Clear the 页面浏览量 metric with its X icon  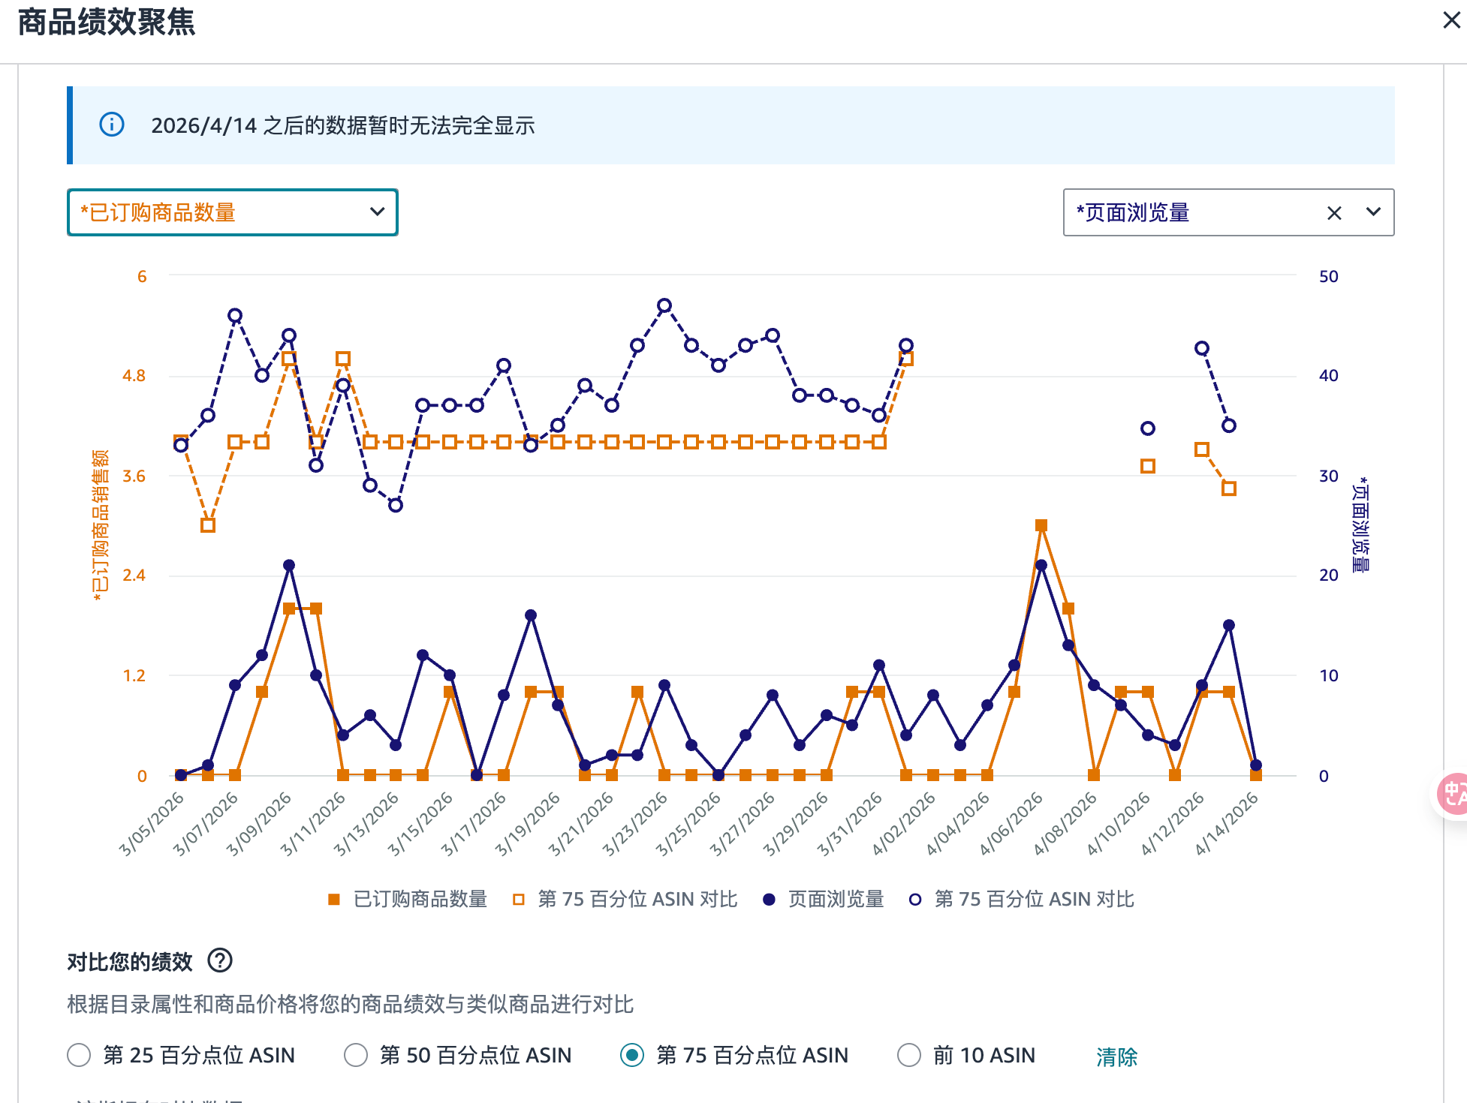(1334, 213)
